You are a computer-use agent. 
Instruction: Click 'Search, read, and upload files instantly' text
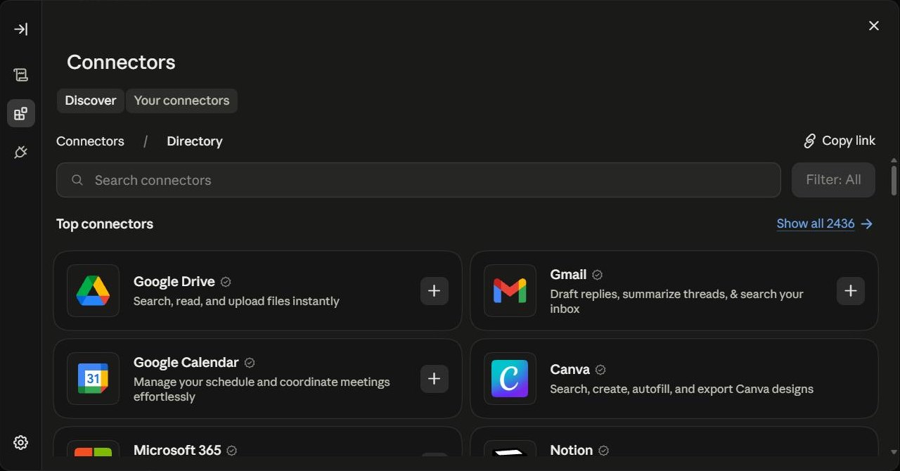(x=236, y=301)
